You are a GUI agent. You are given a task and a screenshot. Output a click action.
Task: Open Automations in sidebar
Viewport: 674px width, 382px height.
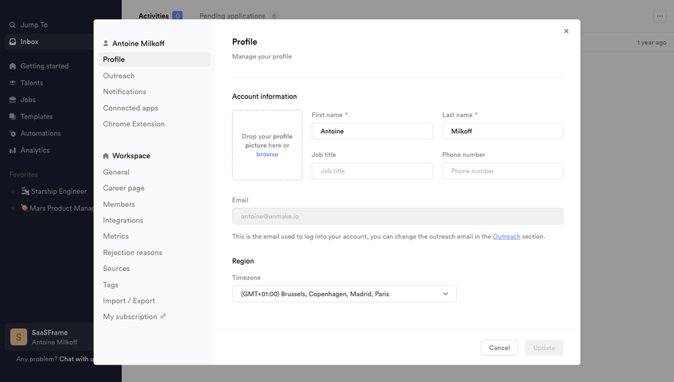tap(40, 133)
